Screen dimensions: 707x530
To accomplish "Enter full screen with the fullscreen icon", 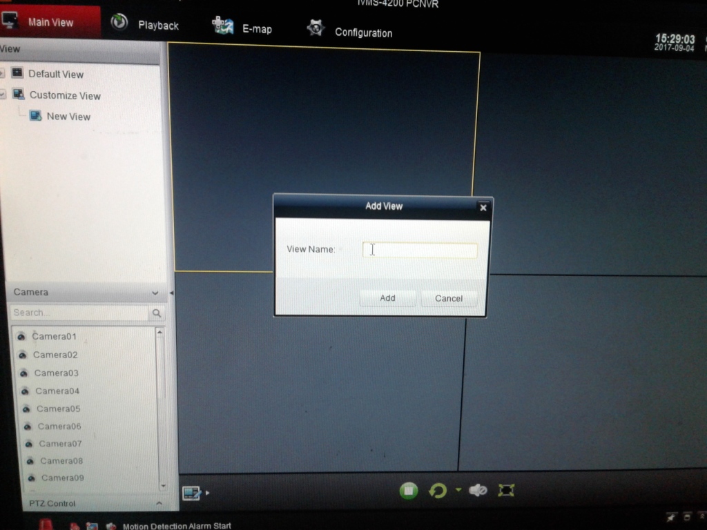I will click(x=507, y=490).
